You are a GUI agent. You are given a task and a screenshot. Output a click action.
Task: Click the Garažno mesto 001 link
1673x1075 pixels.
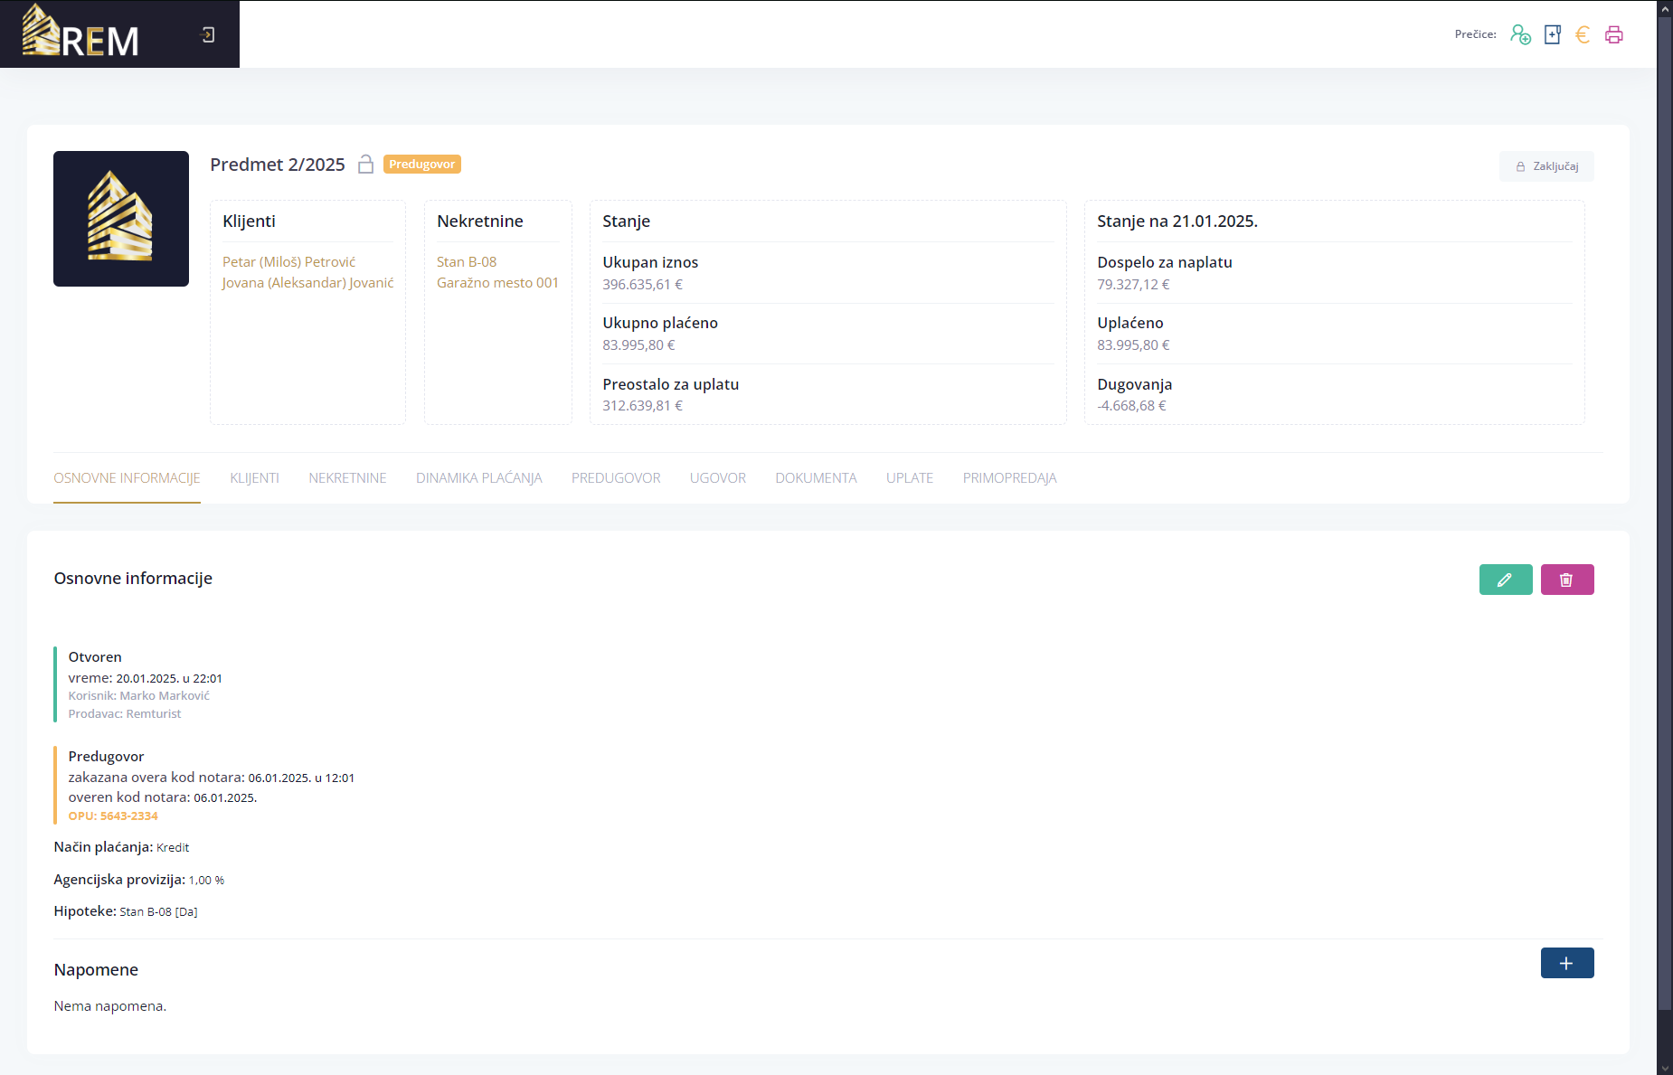coord(497,283)
